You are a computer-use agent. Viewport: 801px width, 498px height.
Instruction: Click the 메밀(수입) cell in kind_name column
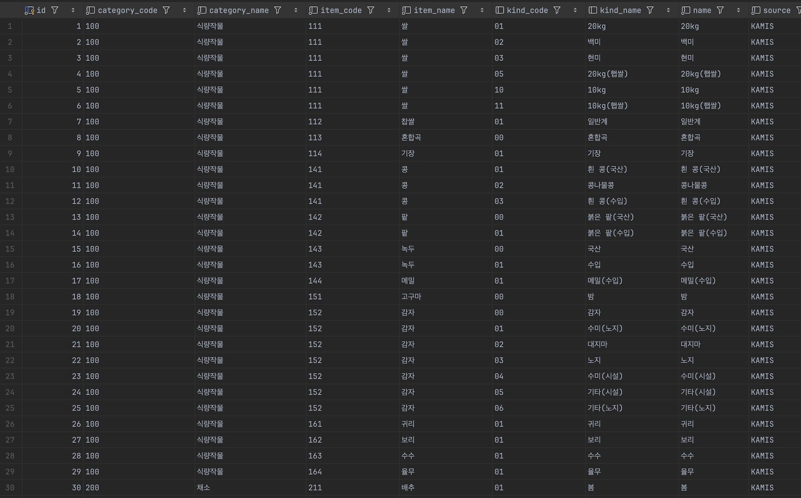pyautogui.click(x=605, y=281)
